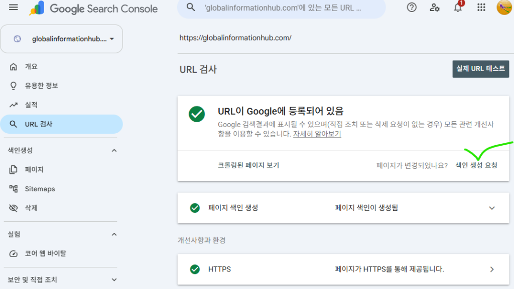
Task: Click the gauge icon beside 코어 웹 바이탈
Action: (13, 253)
